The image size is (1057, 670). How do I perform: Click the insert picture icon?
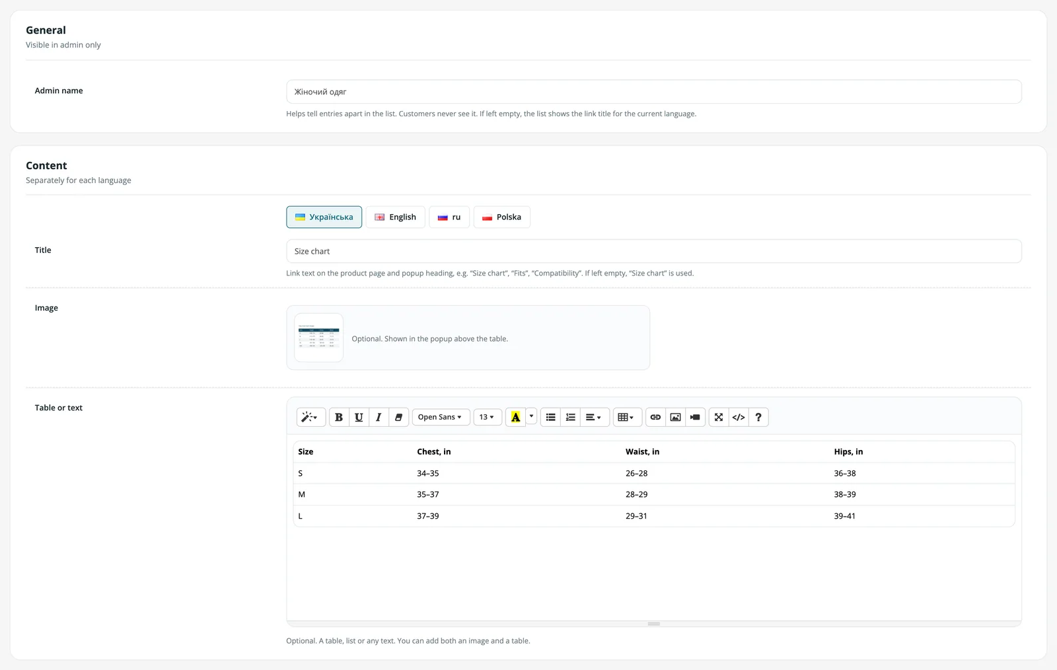pyautogui.click(x=675, y=417)
